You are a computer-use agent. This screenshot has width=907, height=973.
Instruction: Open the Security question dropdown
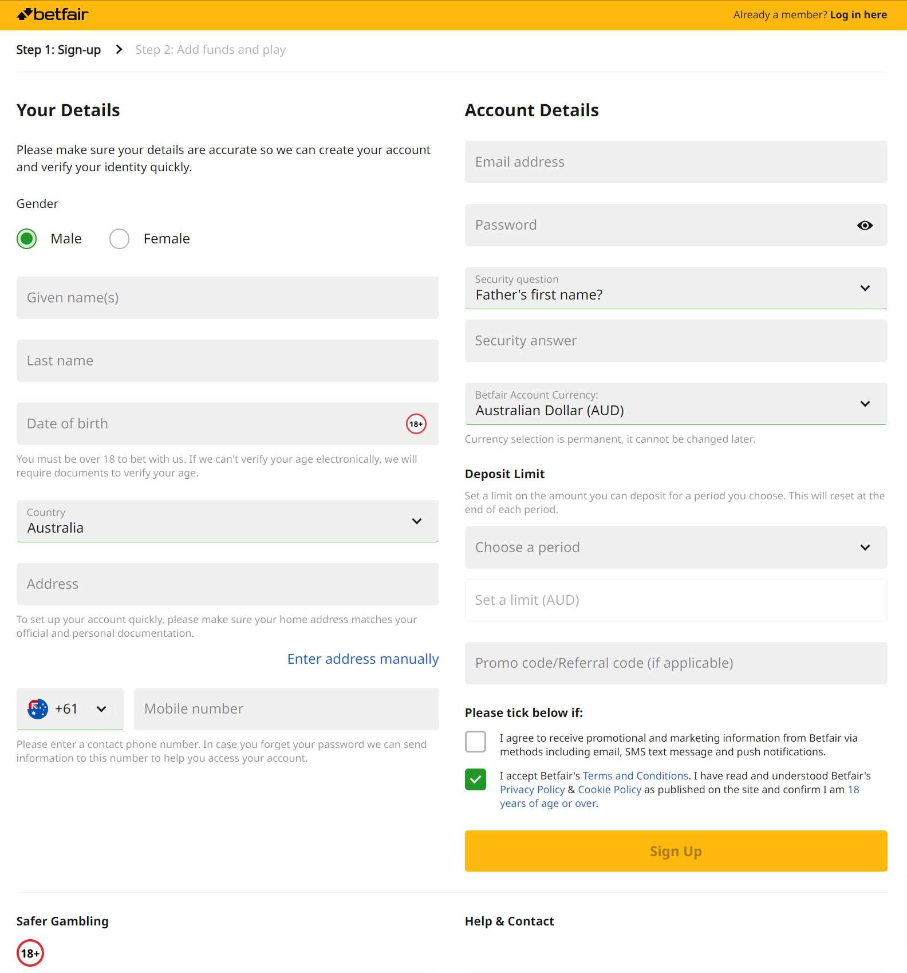click(x=676, y=288)
